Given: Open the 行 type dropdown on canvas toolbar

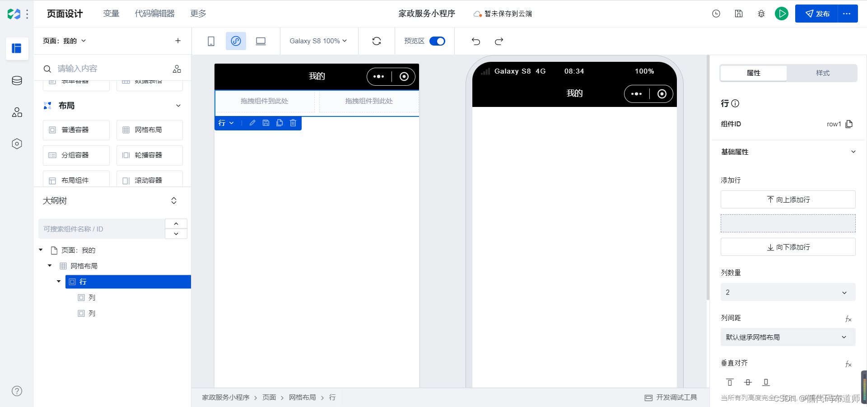Looking at the screenshot, I should tap(226, 123).
